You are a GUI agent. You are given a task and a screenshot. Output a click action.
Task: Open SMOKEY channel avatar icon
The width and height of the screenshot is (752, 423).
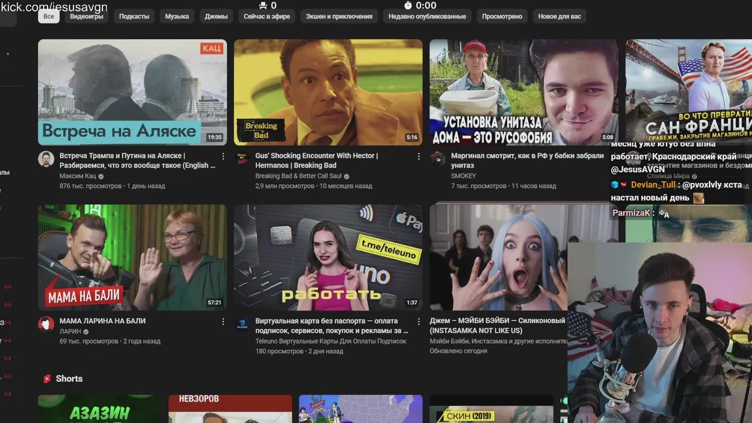coord(438,159)
